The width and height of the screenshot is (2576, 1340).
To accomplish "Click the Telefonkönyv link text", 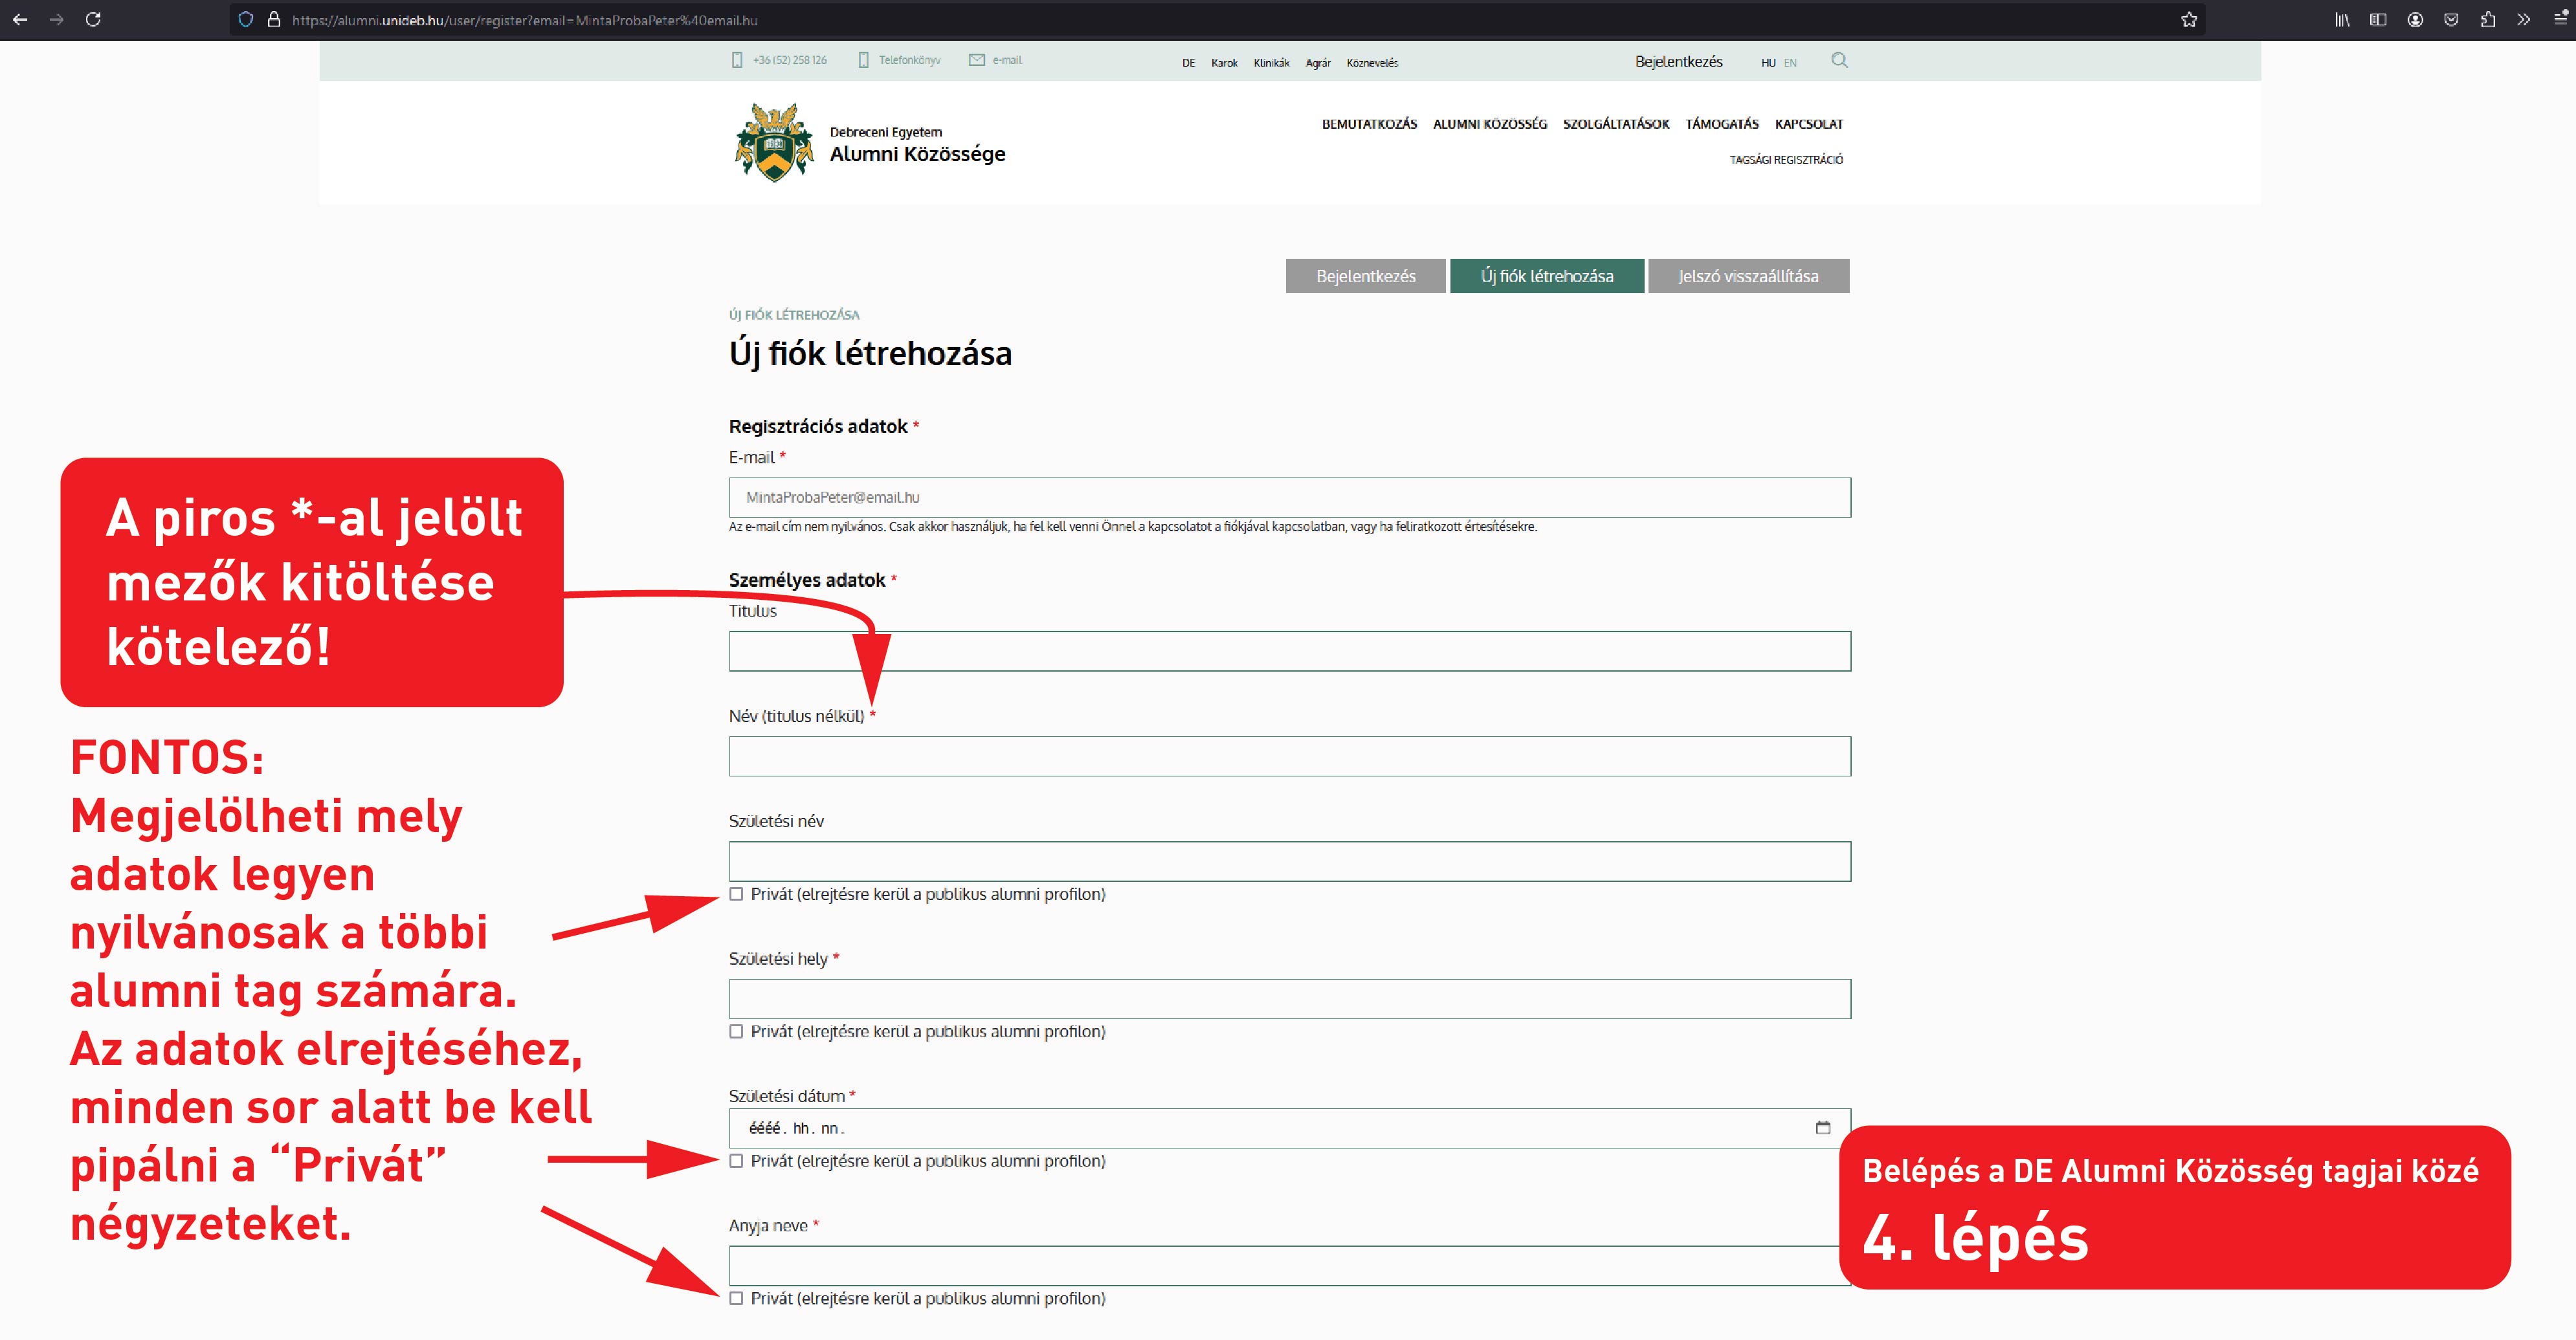I will tap(909, 60).
